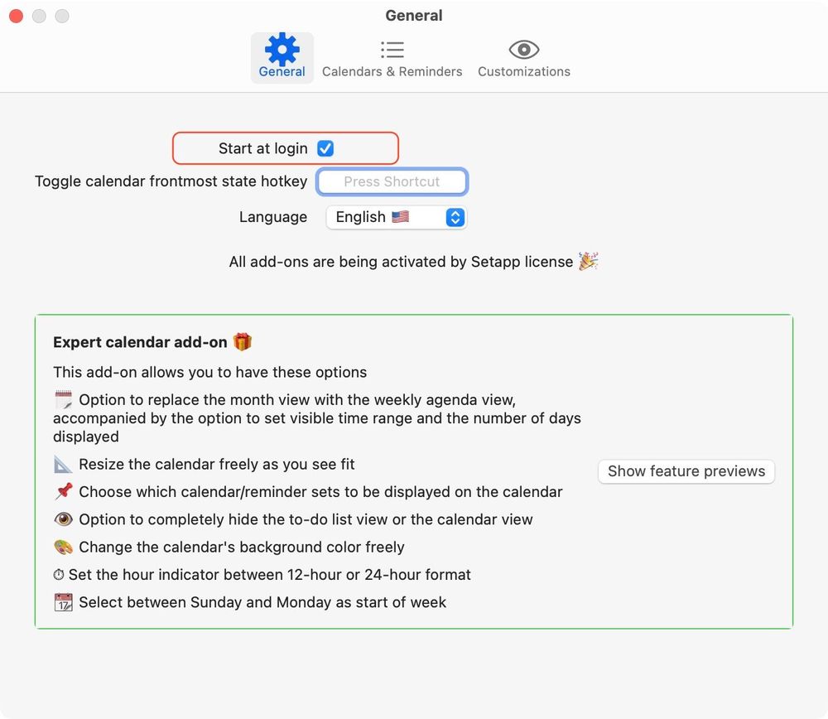Image resolution: width=828 pixels, height=719 pixels.
Task: Click the calendar icon beside start of week option
Action: [65, 602]
